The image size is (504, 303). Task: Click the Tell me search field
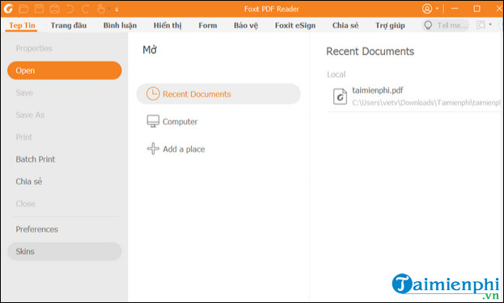click(x=446, y=25)
